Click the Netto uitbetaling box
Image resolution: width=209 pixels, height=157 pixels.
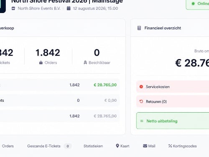point(173,121)
